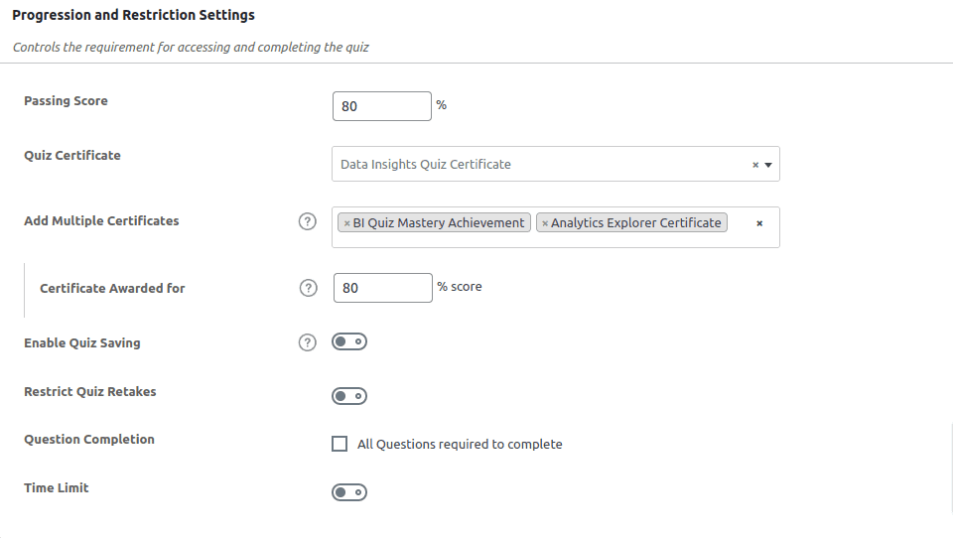Click the Data Insights Quiz Certificate select box
Viewport: 953px width, 538px height.
click(x=536, y=165)
